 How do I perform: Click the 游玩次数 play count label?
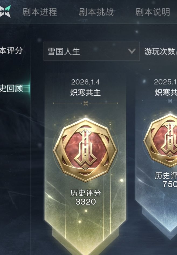pos(161,51)
